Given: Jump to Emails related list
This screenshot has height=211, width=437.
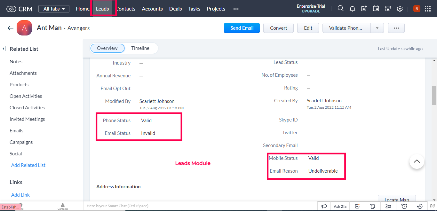Looking at the screenshot, I should point(16,131).
